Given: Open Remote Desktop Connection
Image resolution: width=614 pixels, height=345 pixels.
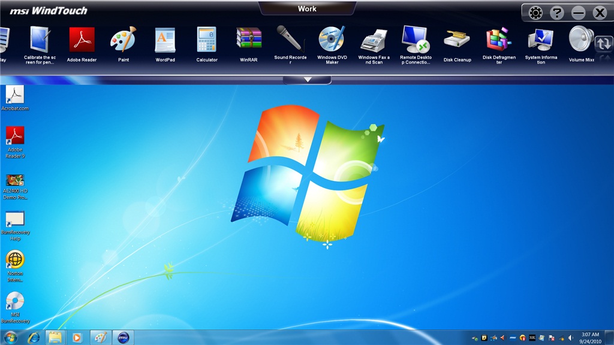Looking at the screenshot, I should pos(416,41).
